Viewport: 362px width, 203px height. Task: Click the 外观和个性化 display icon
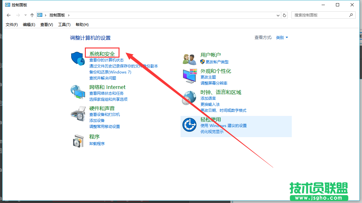pos(189,75)
